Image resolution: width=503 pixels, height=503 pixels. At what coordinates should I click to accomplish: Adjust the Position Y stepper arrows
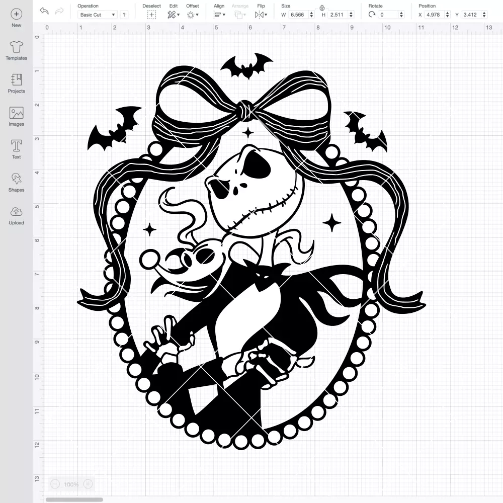point(484,15)
